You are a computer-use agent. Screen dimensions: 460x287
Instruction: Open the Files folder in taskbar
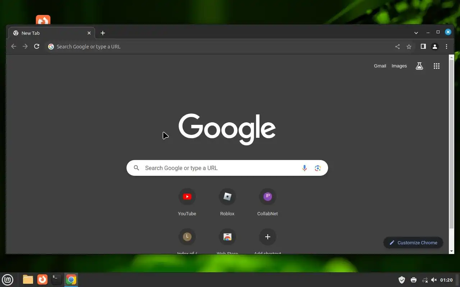[28, 279]
